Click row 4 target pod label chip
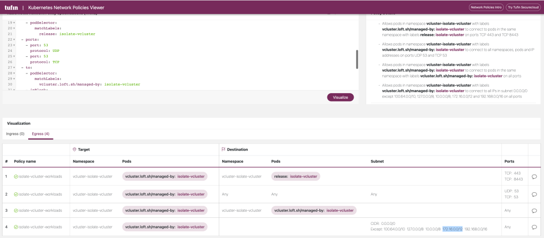 (x=165, y=227)
